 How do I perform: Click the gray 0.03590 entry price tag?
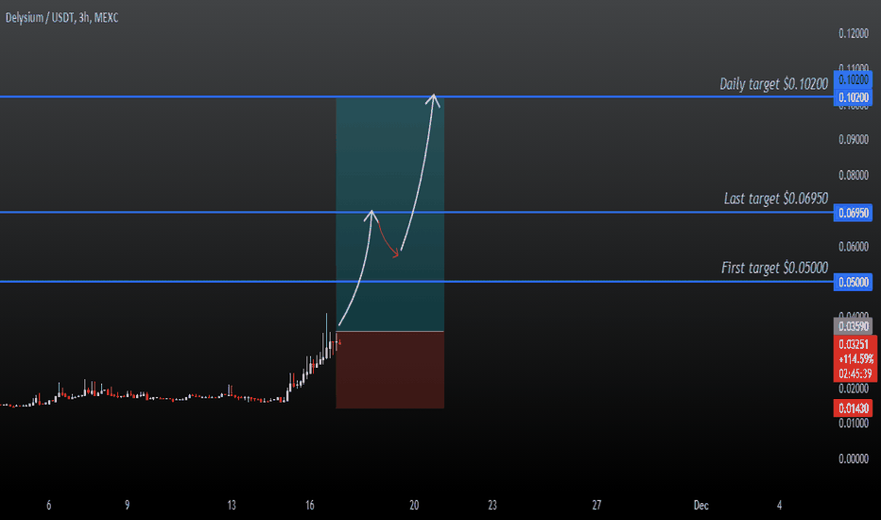[853, 326]
